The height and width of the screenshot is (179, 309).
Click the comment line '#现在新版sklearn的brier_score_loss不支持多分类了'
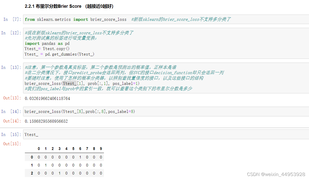[79, 33]
